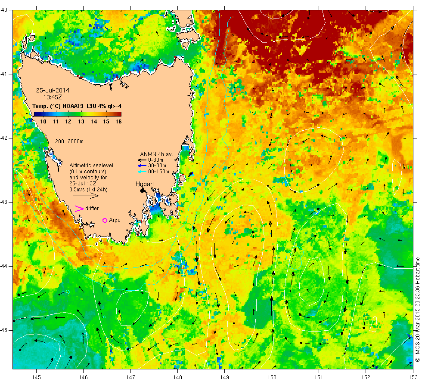Click the longitude axis label 150

[x=272, y=378]
